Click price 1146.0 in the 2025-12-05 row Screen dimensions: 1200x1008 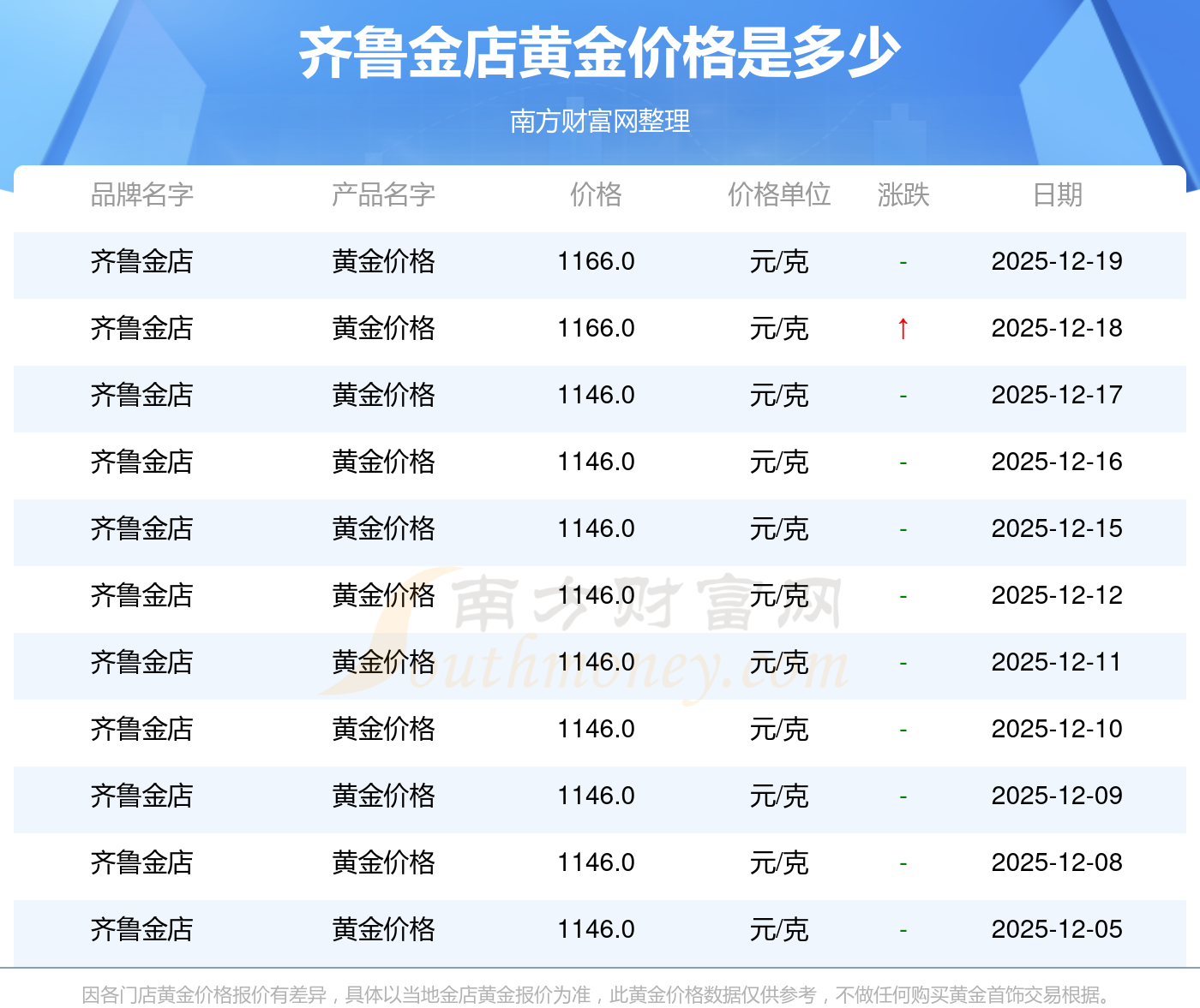pyautogui.click(x=597, y=929)
